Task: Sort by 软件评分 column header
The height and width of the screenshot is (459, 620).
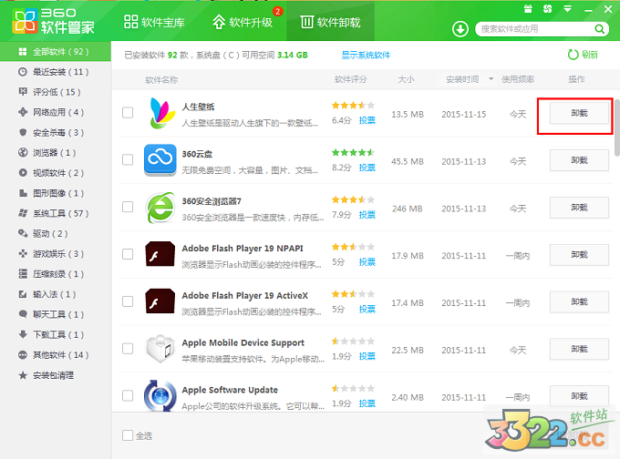Action: 351,79
